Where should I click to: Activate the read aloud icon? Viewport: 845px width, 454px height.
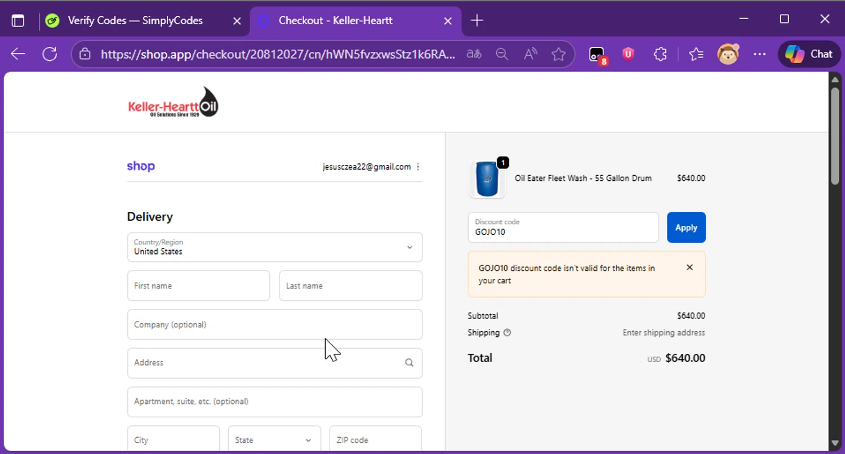(x=530, y=54)
